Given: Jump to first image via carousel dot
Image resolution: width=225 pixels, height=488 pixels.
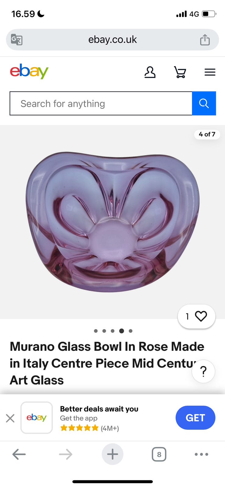Looking at the screenshot, I should click(x=96, y=331).
